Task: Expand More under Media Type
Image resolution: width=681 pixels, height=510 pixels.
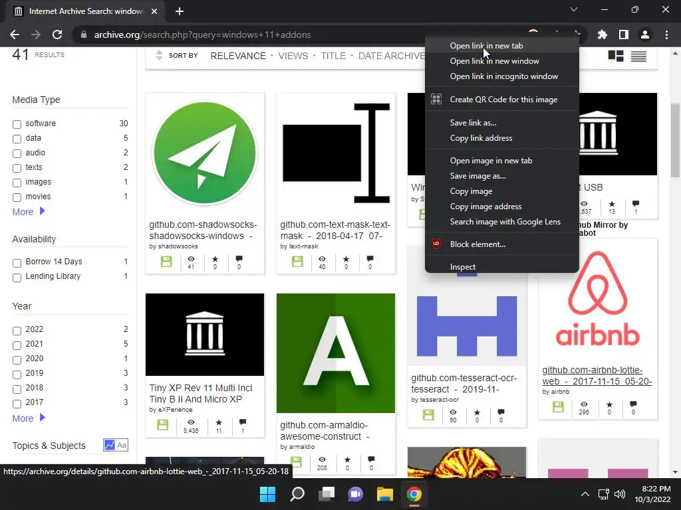Action: (x=28, y=212)
